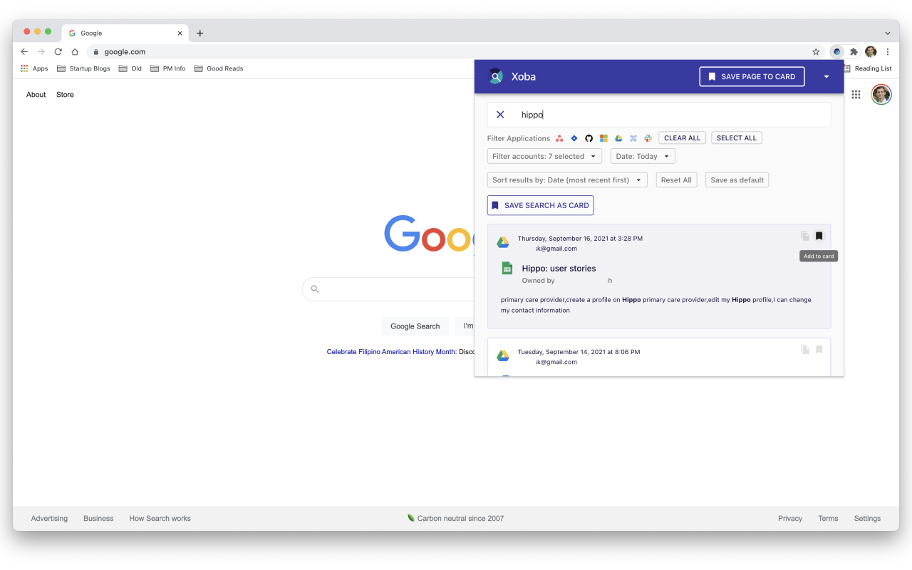Filter results by the GitHub application icon

tap(589, 138)
